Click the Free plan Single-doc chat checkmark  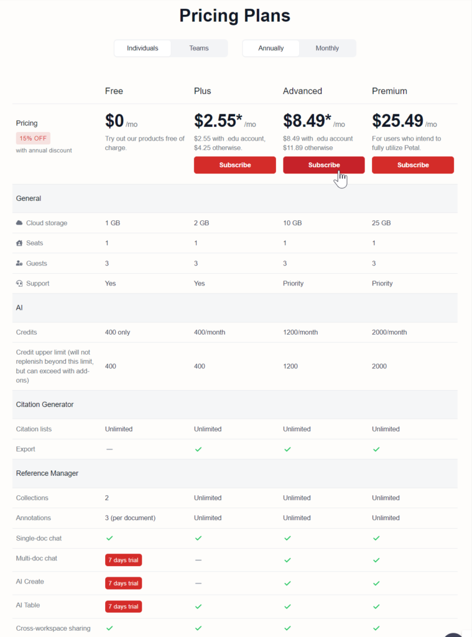pyautogui.click(x=109, y=538)
